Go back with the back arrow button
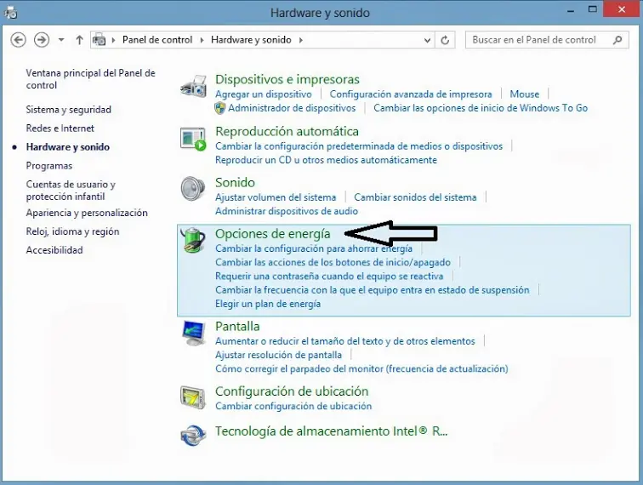Screen dimensions: 643x485 (x=19, y=40)
